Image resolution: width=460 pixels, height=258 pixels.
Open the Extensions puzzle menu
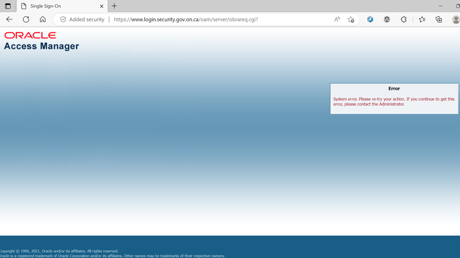404,19
